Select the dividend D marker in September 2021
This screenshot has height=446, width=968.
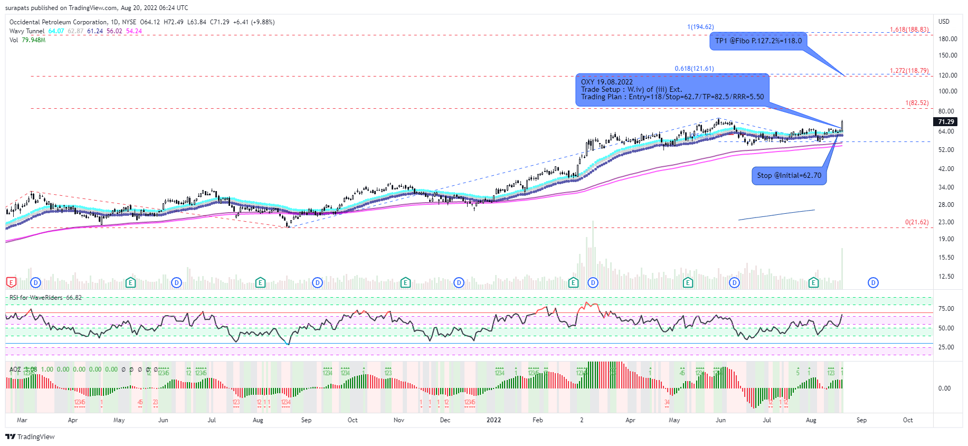(317, 283)
